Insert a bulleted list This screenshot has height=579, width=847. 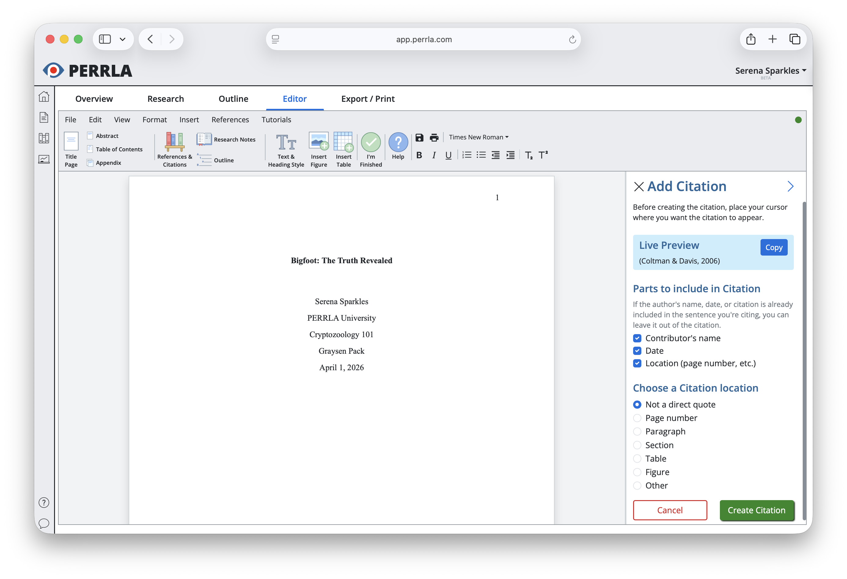click(x=481, y=155)
